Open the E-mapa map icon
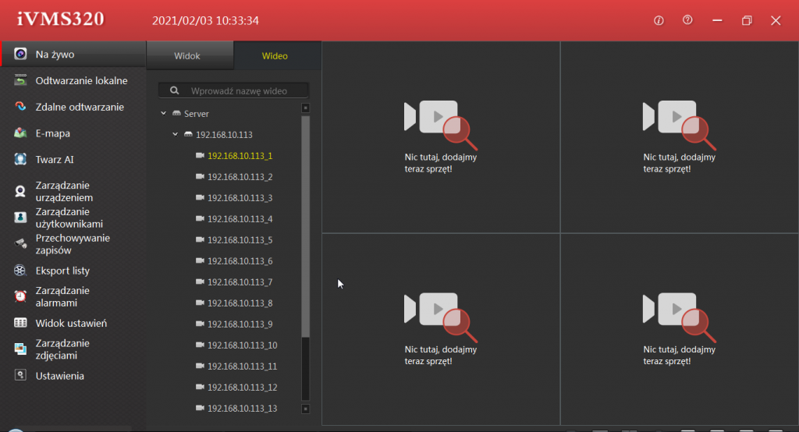This screenshot has height=432, width=799. [21, 133]
